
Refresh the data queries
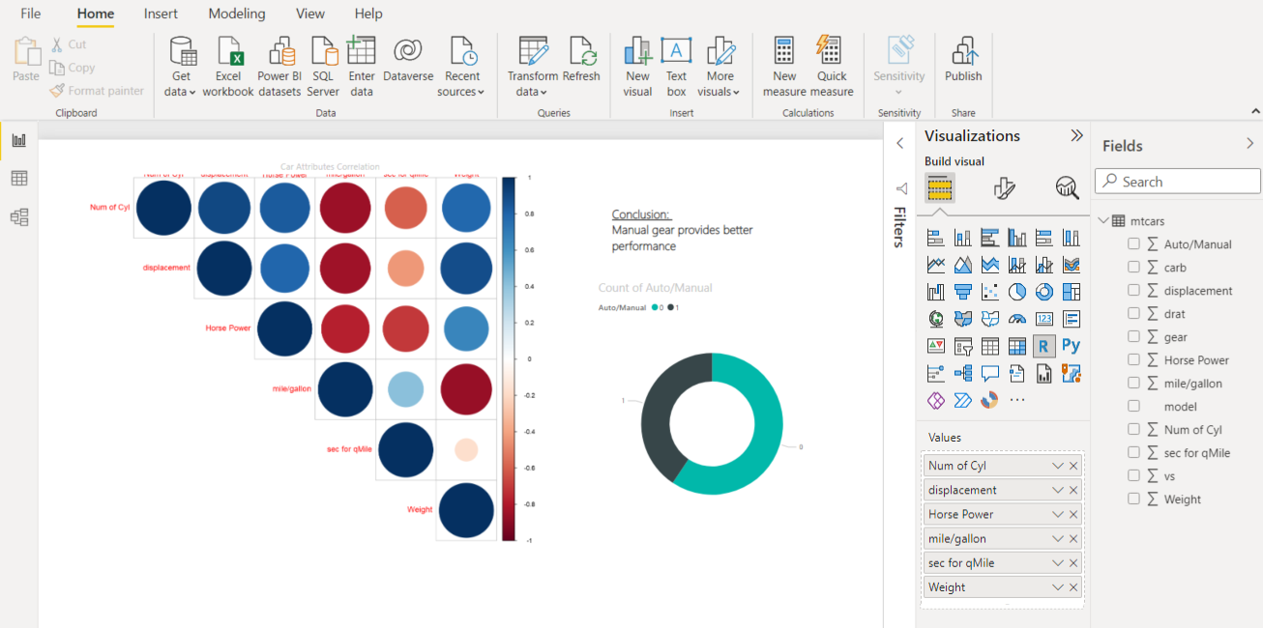pos(581,60)
